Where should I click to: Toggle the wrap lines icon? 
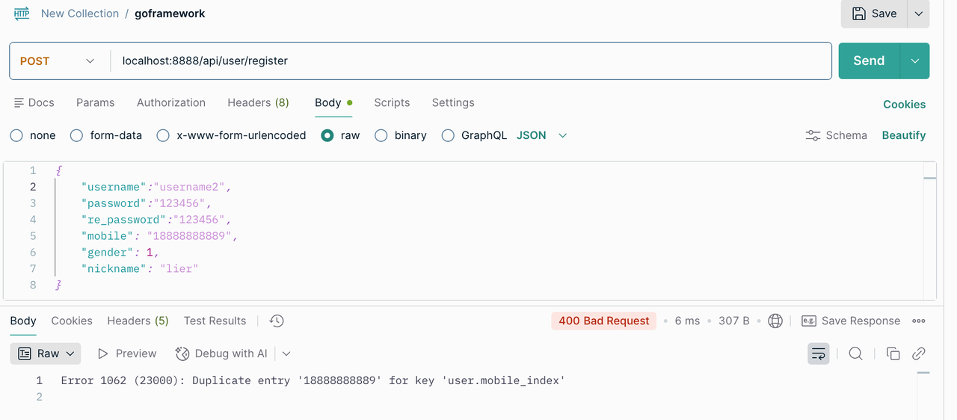coord(819,353)
